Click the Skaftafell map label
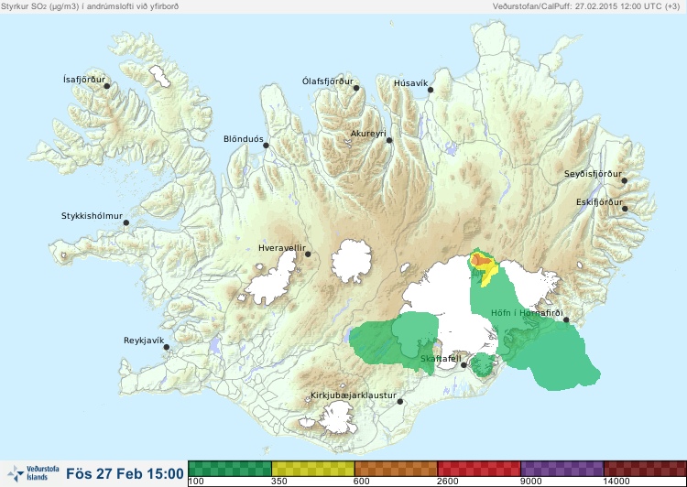 pos(441,359)
